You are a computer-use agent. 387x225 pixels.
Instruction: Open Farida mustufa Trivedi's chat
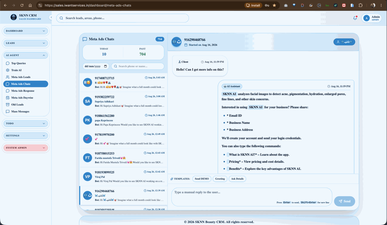pos(123,158)
